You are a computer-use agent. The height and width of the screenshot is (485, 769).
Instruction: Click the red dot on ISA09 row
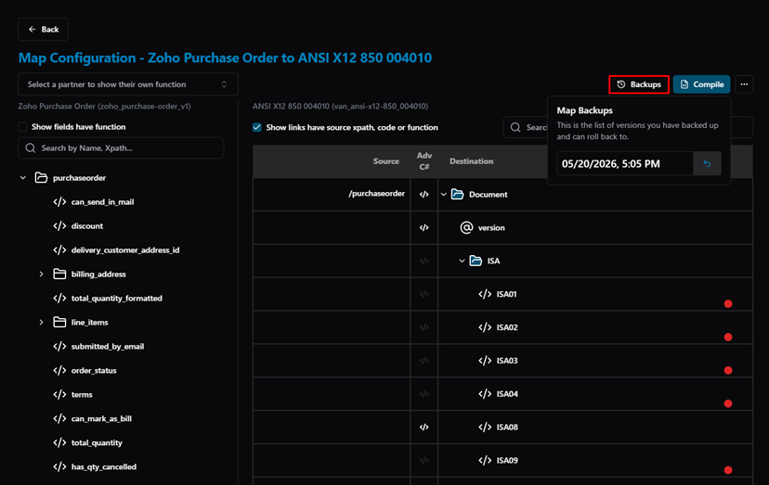728,470
